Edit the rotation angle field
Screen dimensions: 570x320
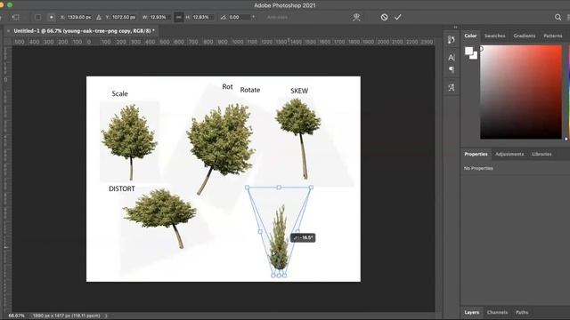click(x=239, y=17)
